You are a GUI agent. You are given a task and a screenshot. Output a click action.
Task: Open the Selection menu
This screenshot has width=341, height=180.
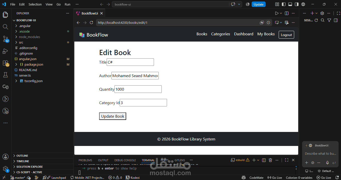[x=35, y=4]
